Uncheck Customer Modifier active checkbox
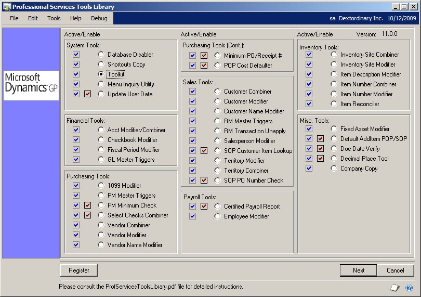 (x=192, y=101)
